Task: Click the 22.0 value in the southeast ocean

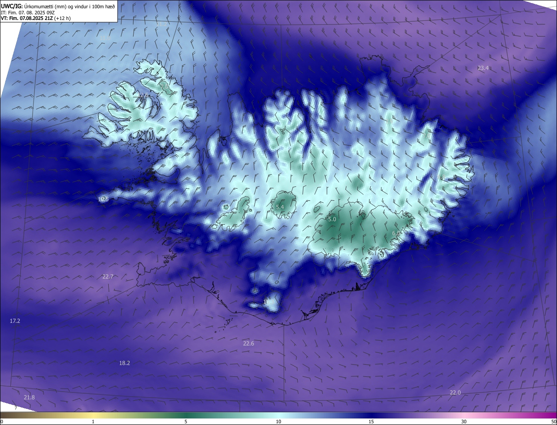Action: click(455, 392)
